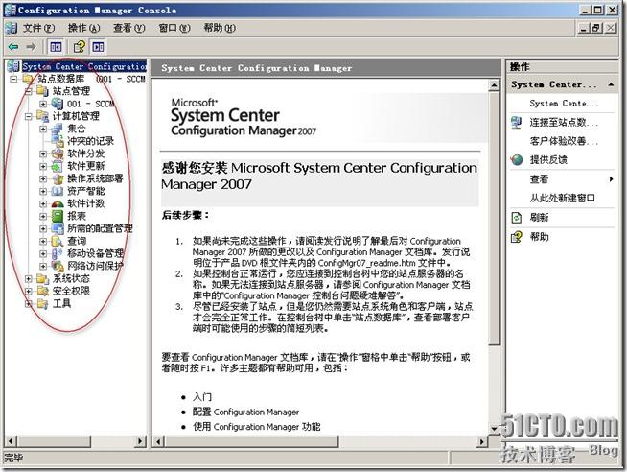This screenshot has height=472, width=627.
Task: Click the console icon in the title bar
Action: [x=10, y=10]
